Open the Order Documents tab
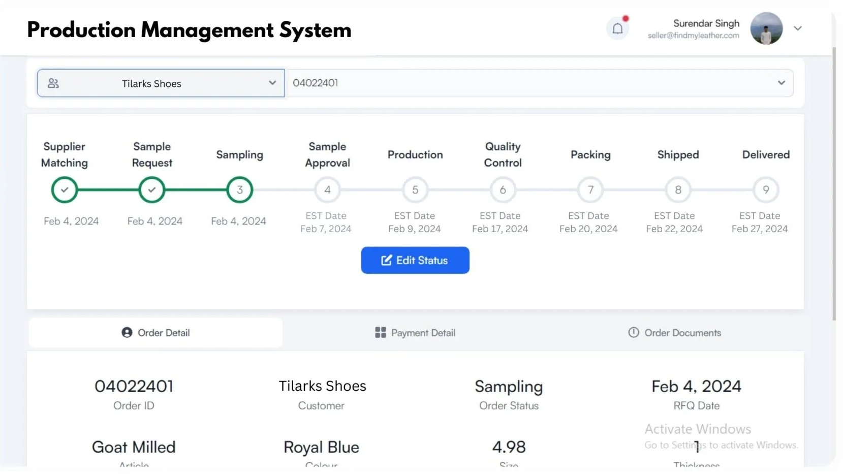 [675, 333]
